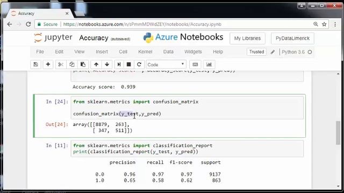Open the cell type Code dropdown

pos(166,64)
